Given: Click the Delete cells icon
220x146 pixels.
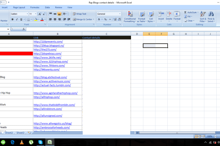Looking at the screenshot, I should [169, 14].
